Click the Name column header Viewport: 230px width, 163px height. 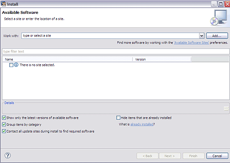pyautogui.click(x=67, y=59)
